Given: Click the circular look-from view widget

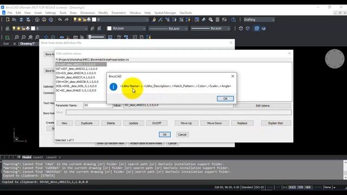Looking at the screenshot, I should tap(335, 59).
